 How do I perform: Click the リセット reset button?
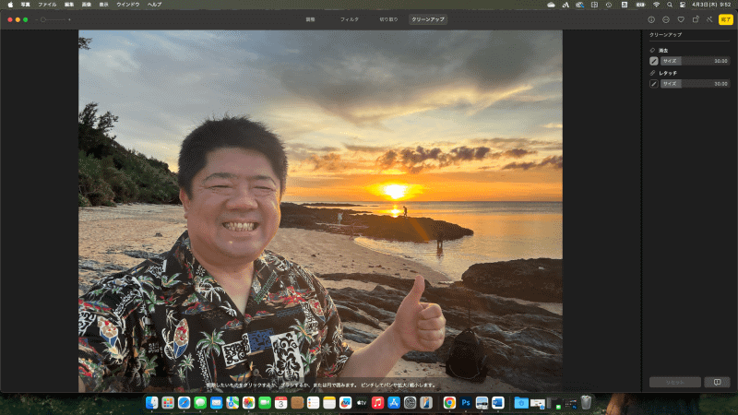[675, 382]
